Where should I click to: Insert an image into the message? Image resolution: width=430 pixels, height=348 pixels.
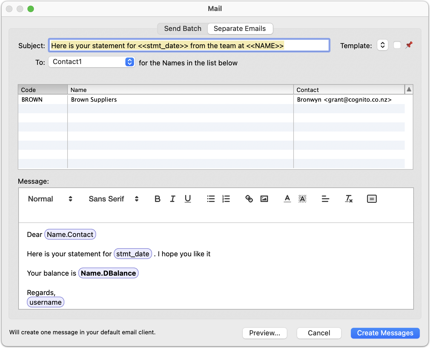264,199
